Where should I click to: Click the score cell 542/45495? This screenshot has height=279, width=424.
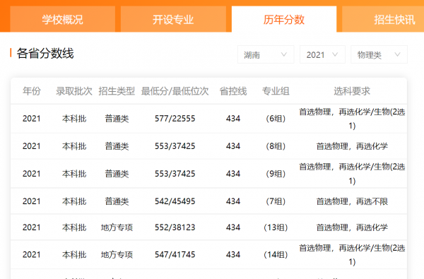coord(175,201)
